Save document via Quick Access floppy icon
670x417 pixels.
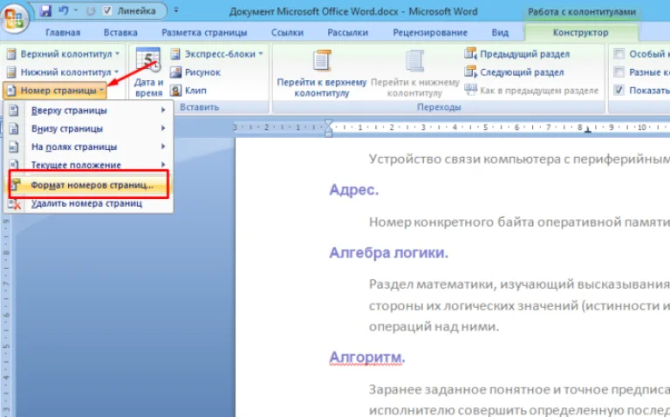tap(45, 10)
